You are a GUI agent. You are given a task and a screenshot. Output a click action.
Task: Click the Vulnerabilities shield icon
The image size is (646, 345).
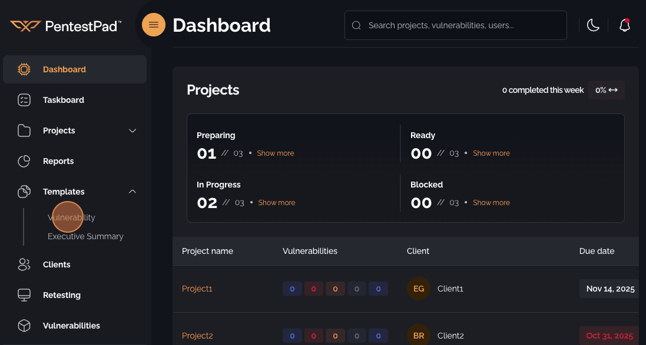[24, 326]
